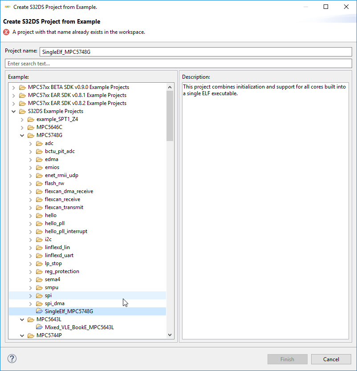Click the sema4 folder icon
This screenshot has width=357, height=371.
coord(39,279)
